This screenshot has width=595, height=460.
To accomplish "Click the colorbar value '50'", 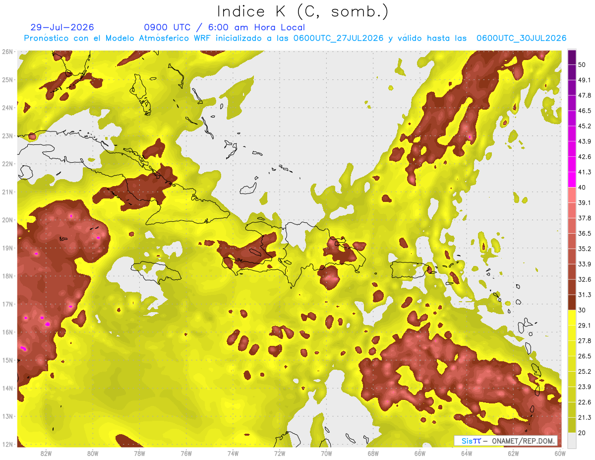I will point(582,65).
